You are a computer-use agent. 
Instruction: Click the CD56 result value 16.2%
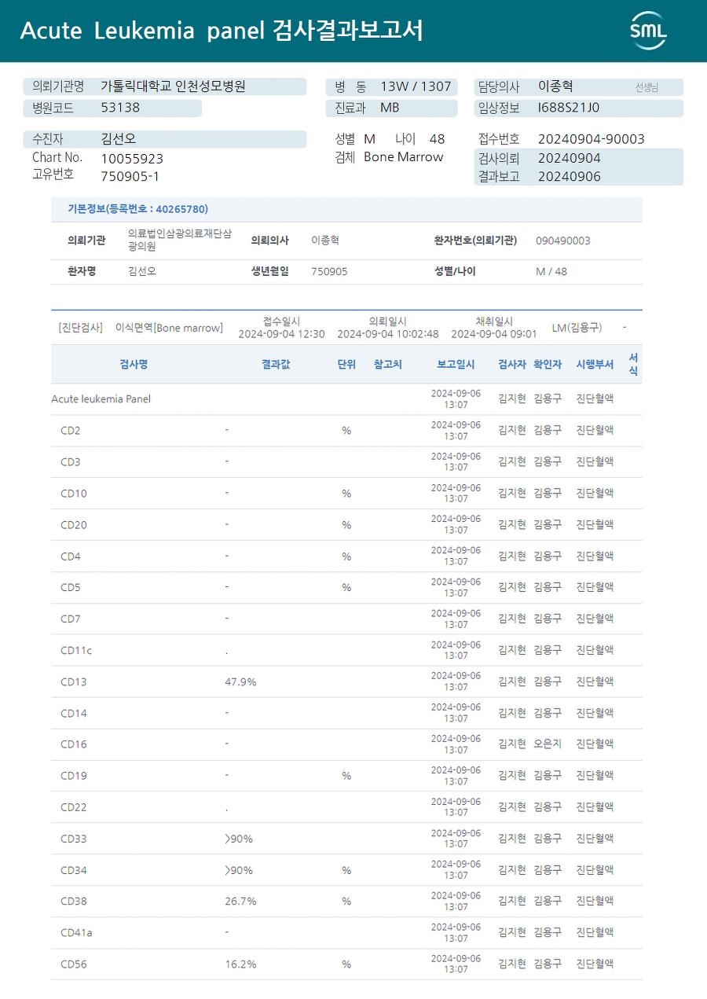click(x=240, y=964)
